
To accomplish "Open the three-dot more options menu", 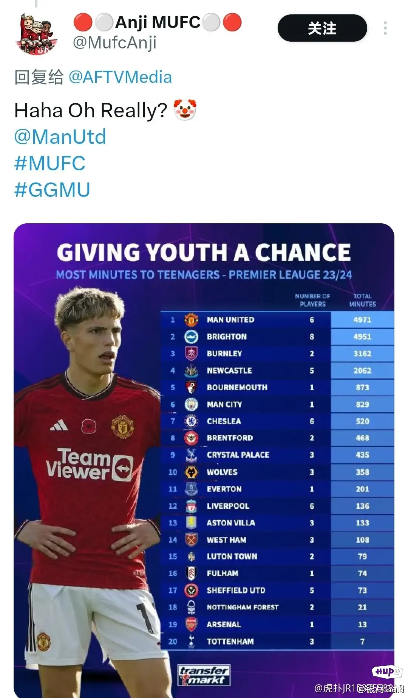I will point(385,28).
